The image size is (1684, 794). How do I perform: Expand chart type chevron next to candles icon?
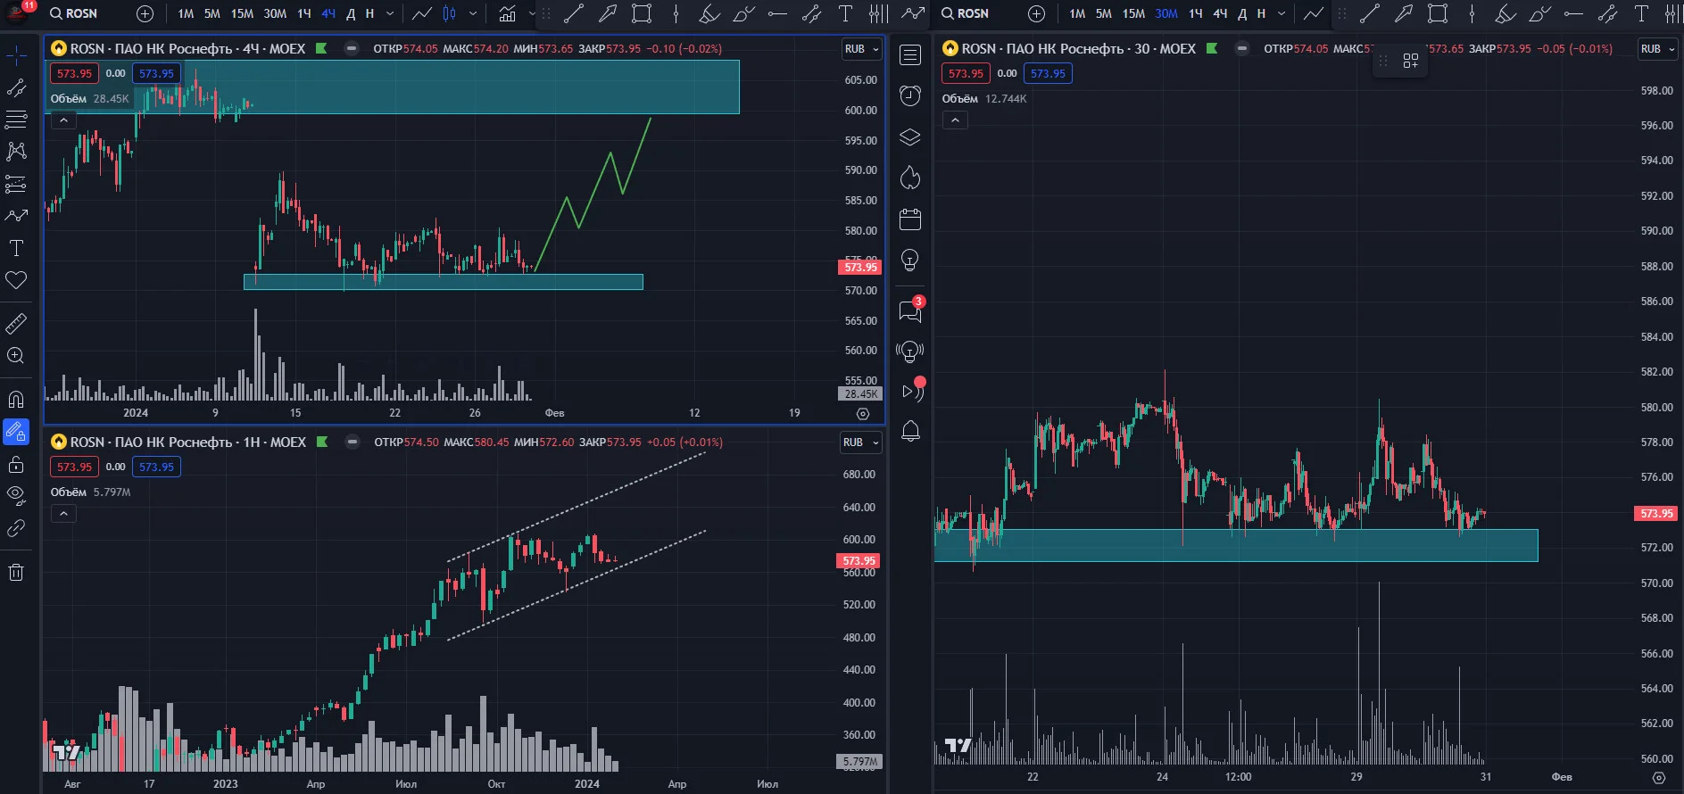[x=473, y=13]
